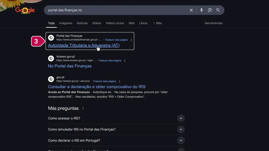This screenshot has width=269, height=151.
Task: Clear the search box text
Action: (x=191, y=10)
